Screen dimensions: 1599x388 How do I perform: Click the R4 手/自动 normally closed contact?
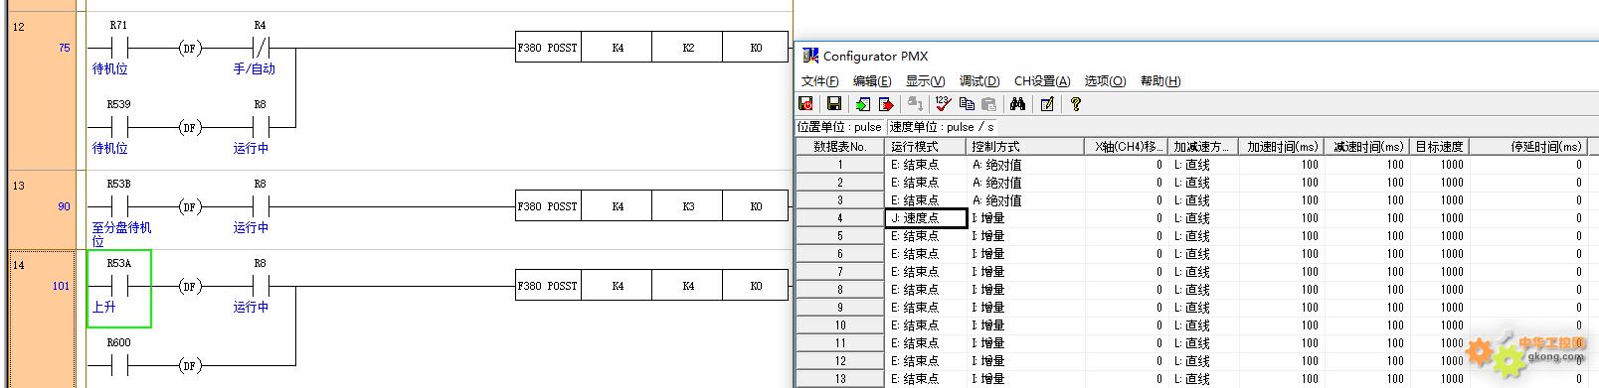pyautogui.click(x=260, y=47)
